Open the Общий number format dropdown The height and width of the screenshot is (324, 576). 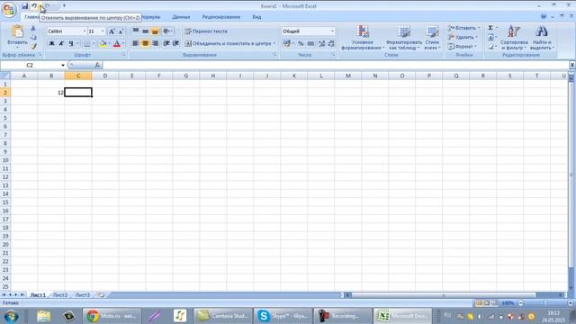[332, 31]
